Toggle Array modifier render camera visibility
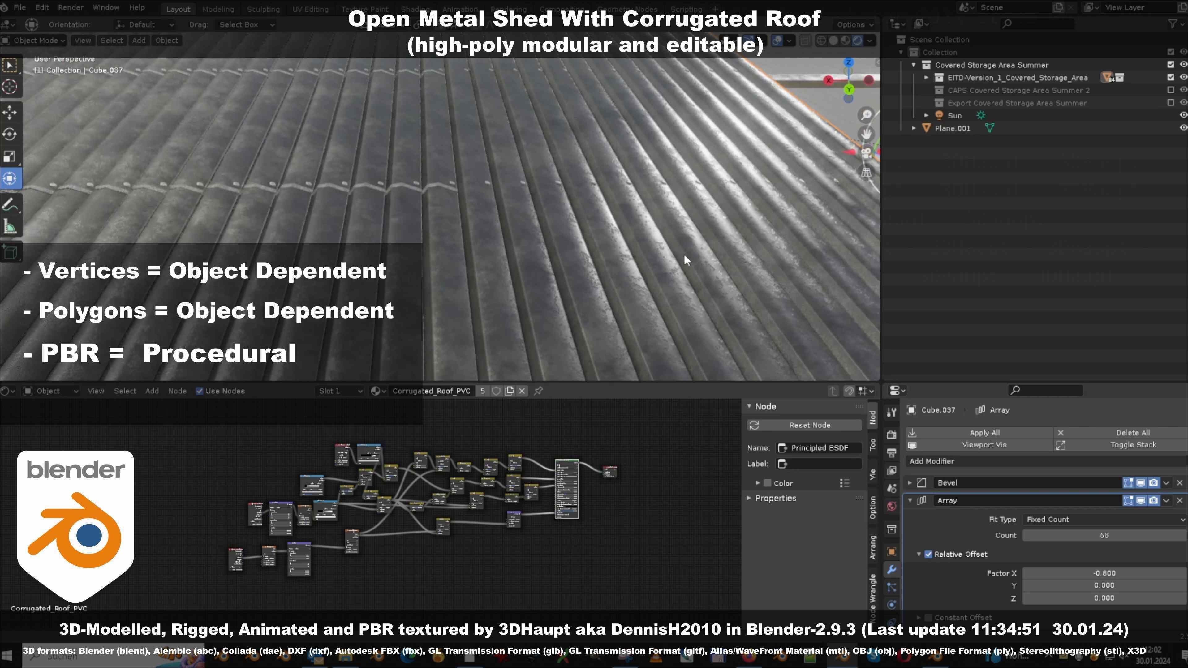The width and height of the screenshot is (1188, 668). click(x=1153, y=500)
